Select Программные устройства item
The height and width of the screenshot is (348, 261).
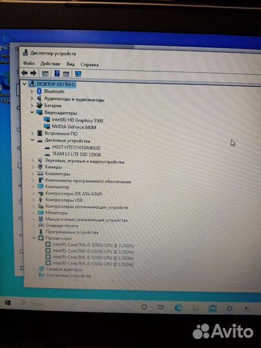tap(72, 232)
